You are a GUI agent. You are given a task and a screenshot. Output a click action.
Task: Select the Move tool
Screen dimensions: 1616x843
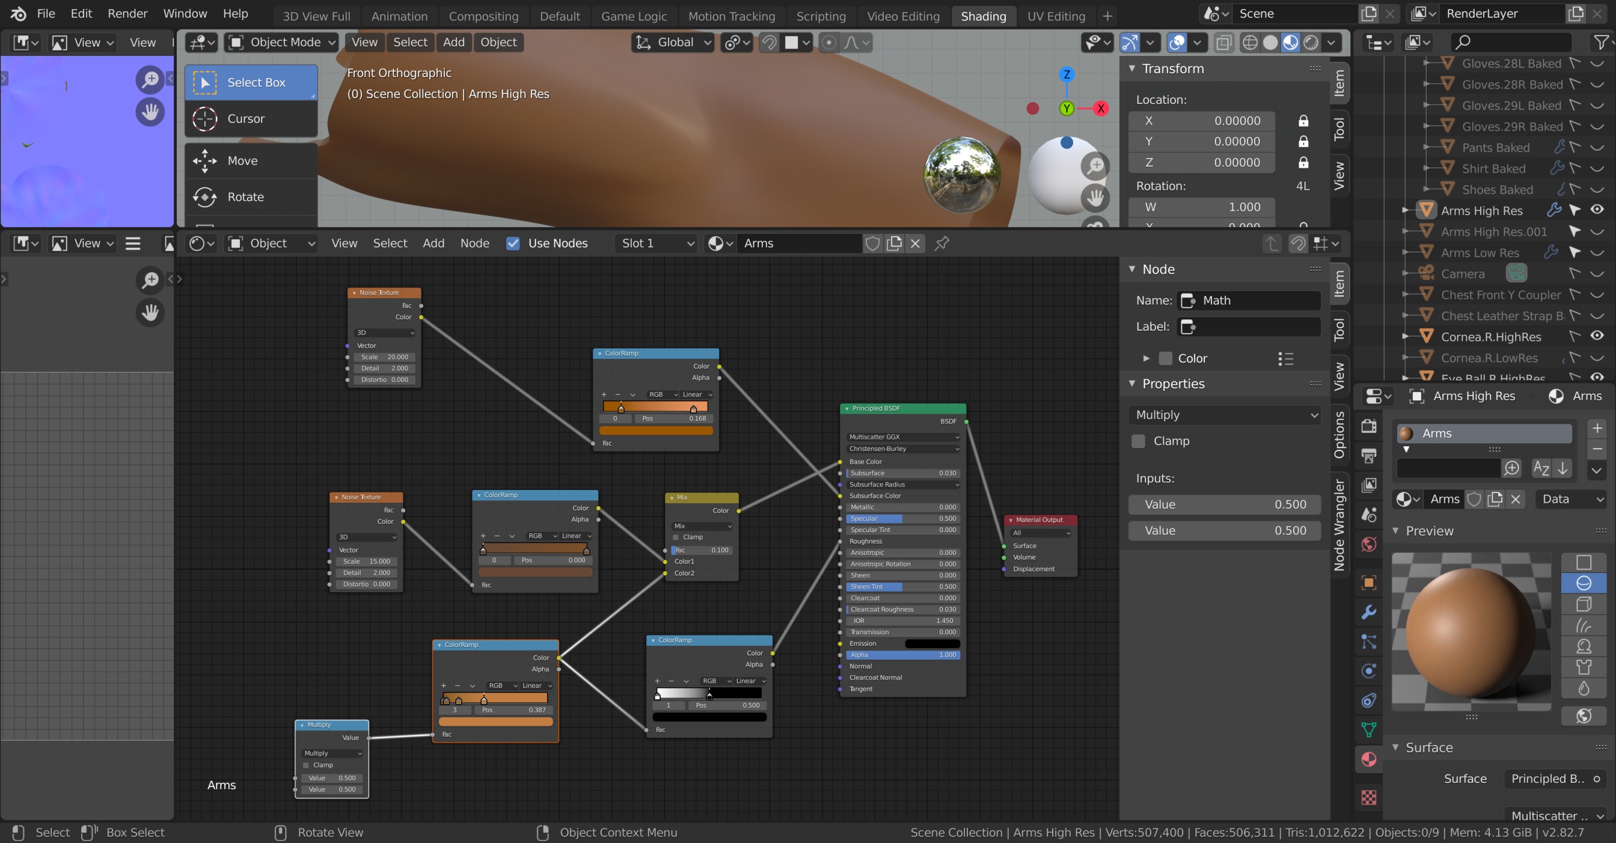[x=251, y=161]
